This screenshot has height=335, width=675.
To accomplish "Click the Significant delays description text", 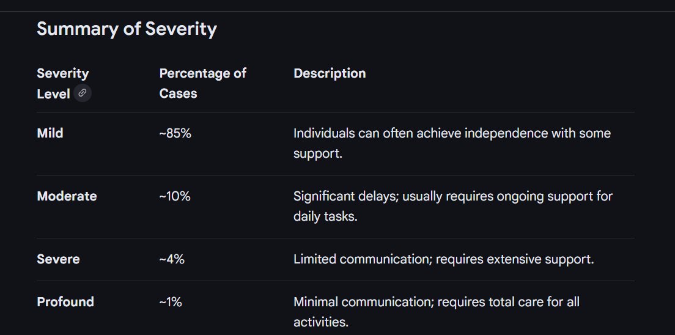I will click(452, 196).
